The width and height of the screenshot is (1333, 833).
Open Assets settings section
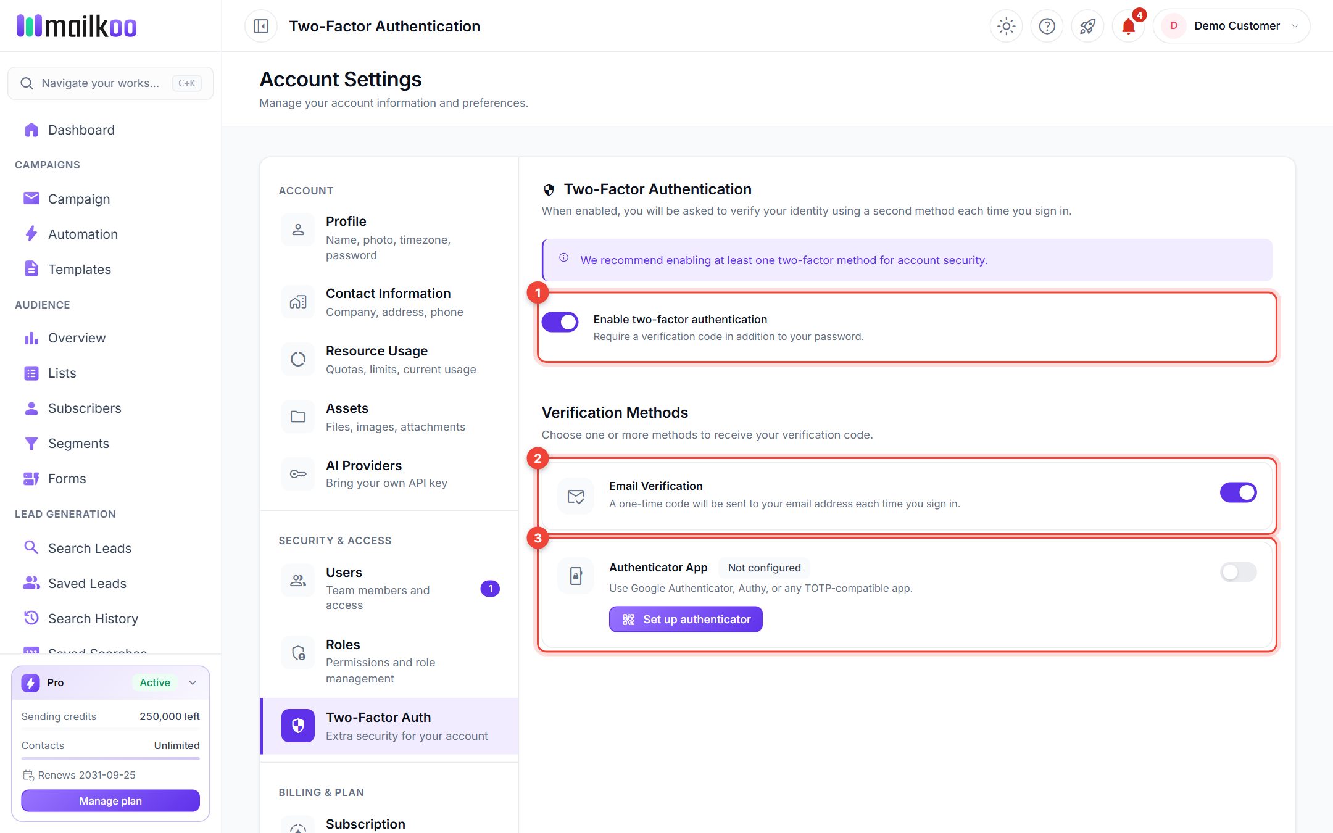[x=389, y=417]
